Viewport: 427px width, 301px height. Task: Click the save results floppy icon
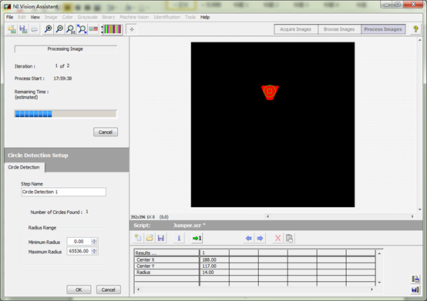coord(415,290)
